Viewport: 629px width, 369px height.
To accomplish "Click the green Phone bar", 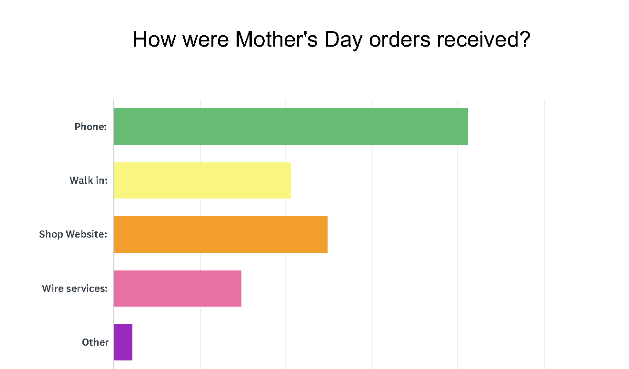I will (x=290, y=127).
